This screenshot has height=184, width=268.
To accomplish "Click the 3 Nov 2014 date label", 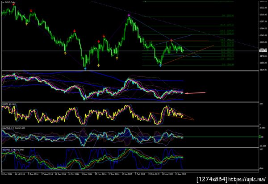I will pos(87,174).
